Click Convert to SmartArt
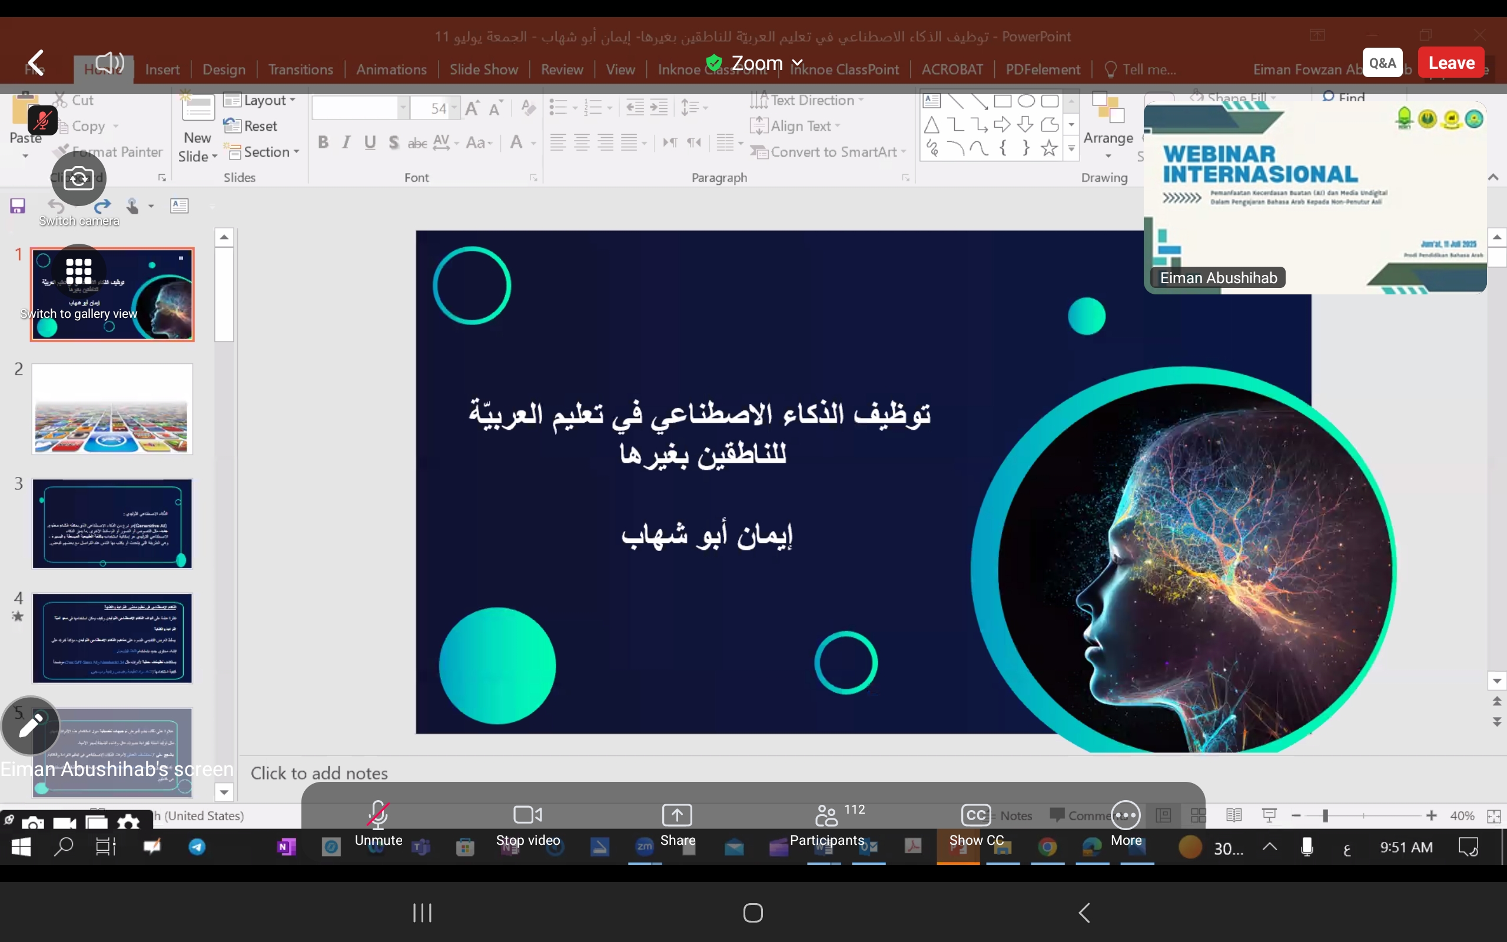The image size is (1507, 942). (x=828, y=152)
